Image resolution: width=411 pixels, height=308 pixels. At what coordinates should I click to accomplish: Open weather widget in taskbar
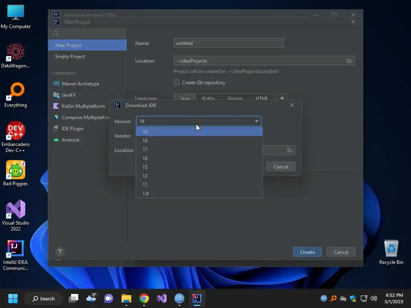pyautogui.click(x=91, y=298)
